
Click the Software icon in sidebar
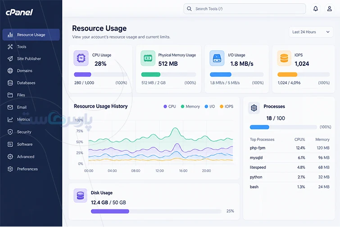click(10, 144)
